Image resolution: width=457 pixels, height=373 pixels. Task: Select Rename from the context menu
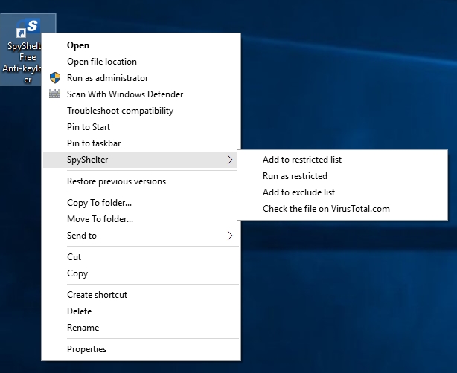tap(141, 328)
